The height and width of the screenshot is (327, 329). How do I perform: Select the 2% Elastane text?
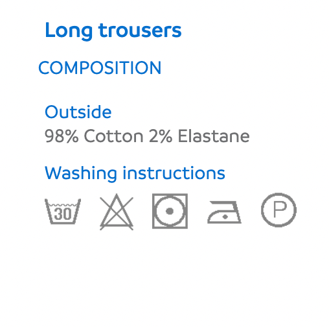coord(199,136)
